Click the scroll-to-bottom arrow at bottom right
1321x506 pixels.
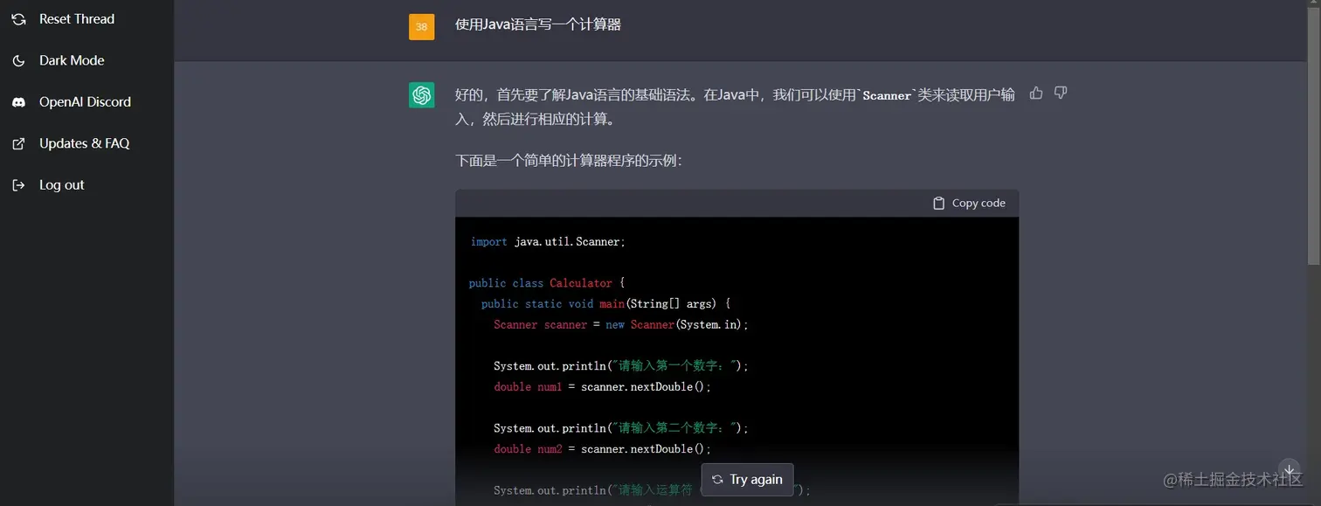[1289, 470]
